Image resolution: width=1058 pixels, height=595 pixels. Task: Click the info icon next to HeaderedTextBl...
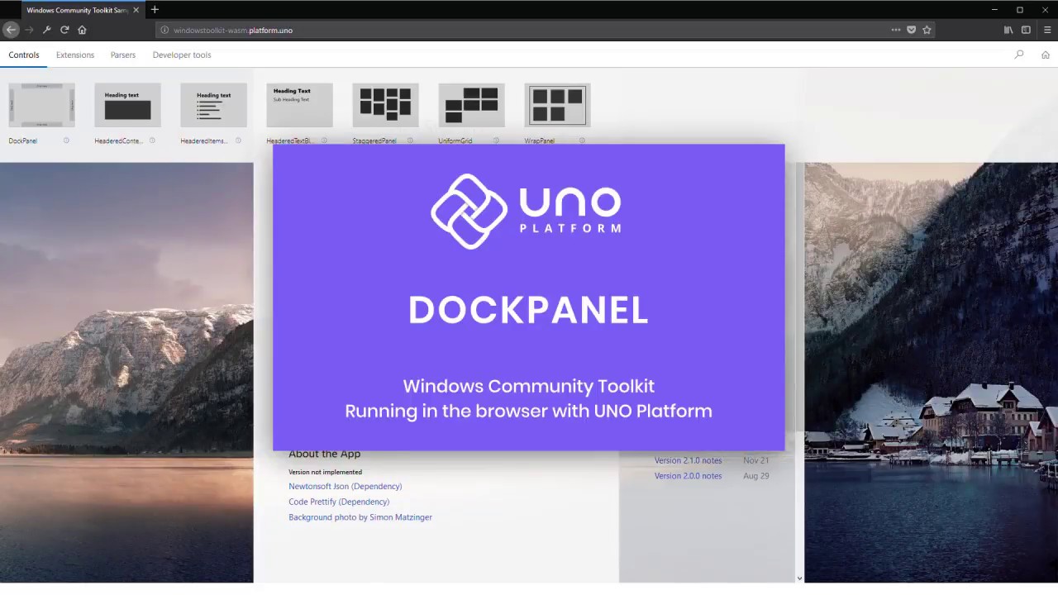[x=324, y=140]
